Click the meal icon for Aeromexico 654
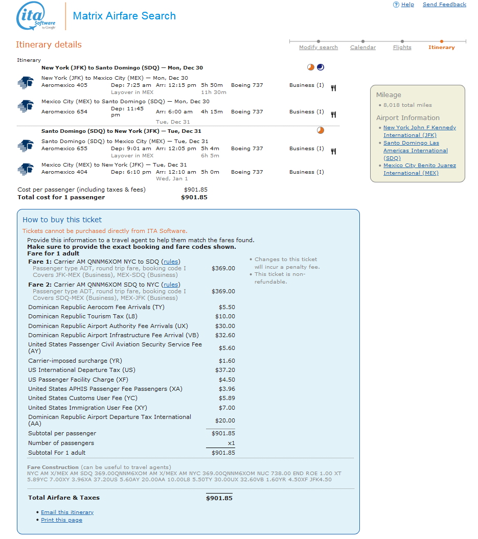The height and width of the screenshot is (539, 478). pyautogui.click(x=333, y=114)
